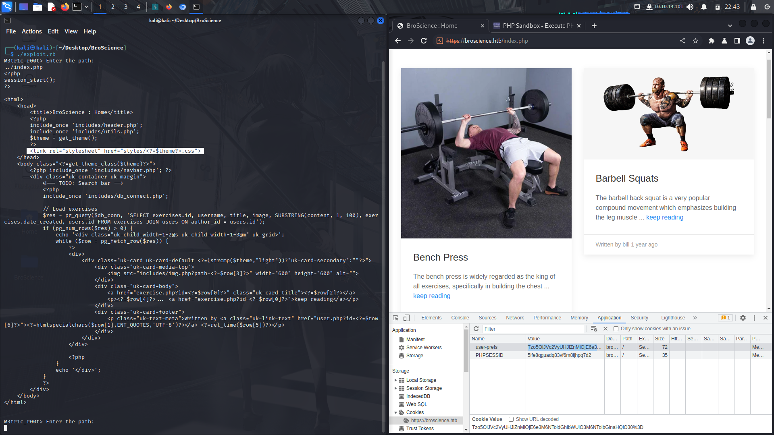Image resolution: width=774 pixels, height=435 pixels.
Task: Open DevTools settings gear
Action: [743, 318]
